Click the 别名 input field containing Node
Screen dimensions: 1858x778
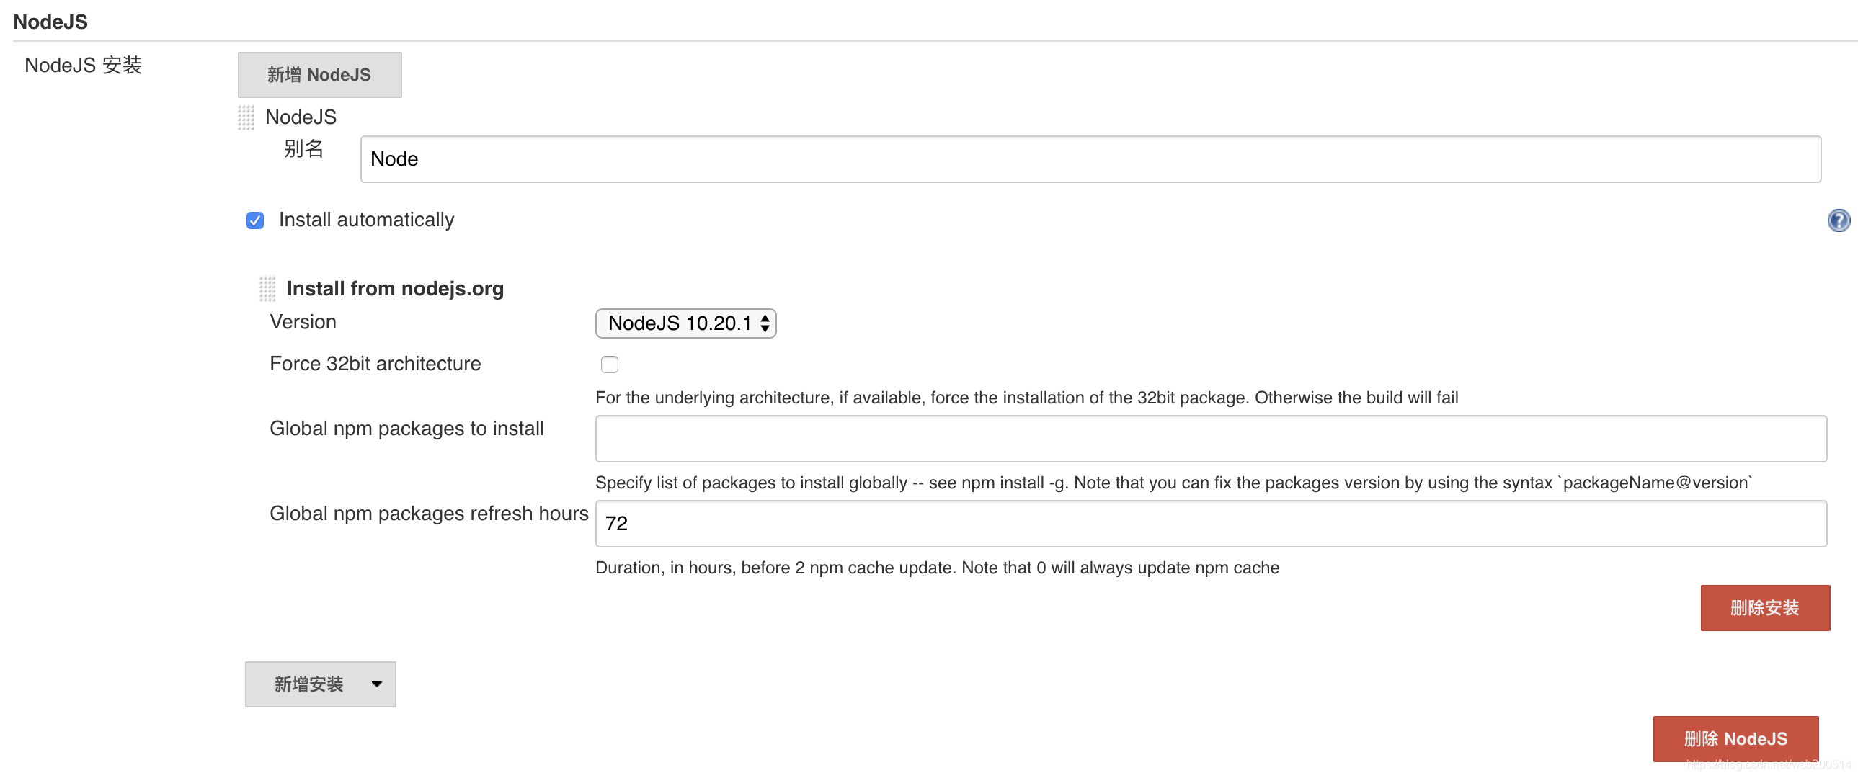point(1090,158)
